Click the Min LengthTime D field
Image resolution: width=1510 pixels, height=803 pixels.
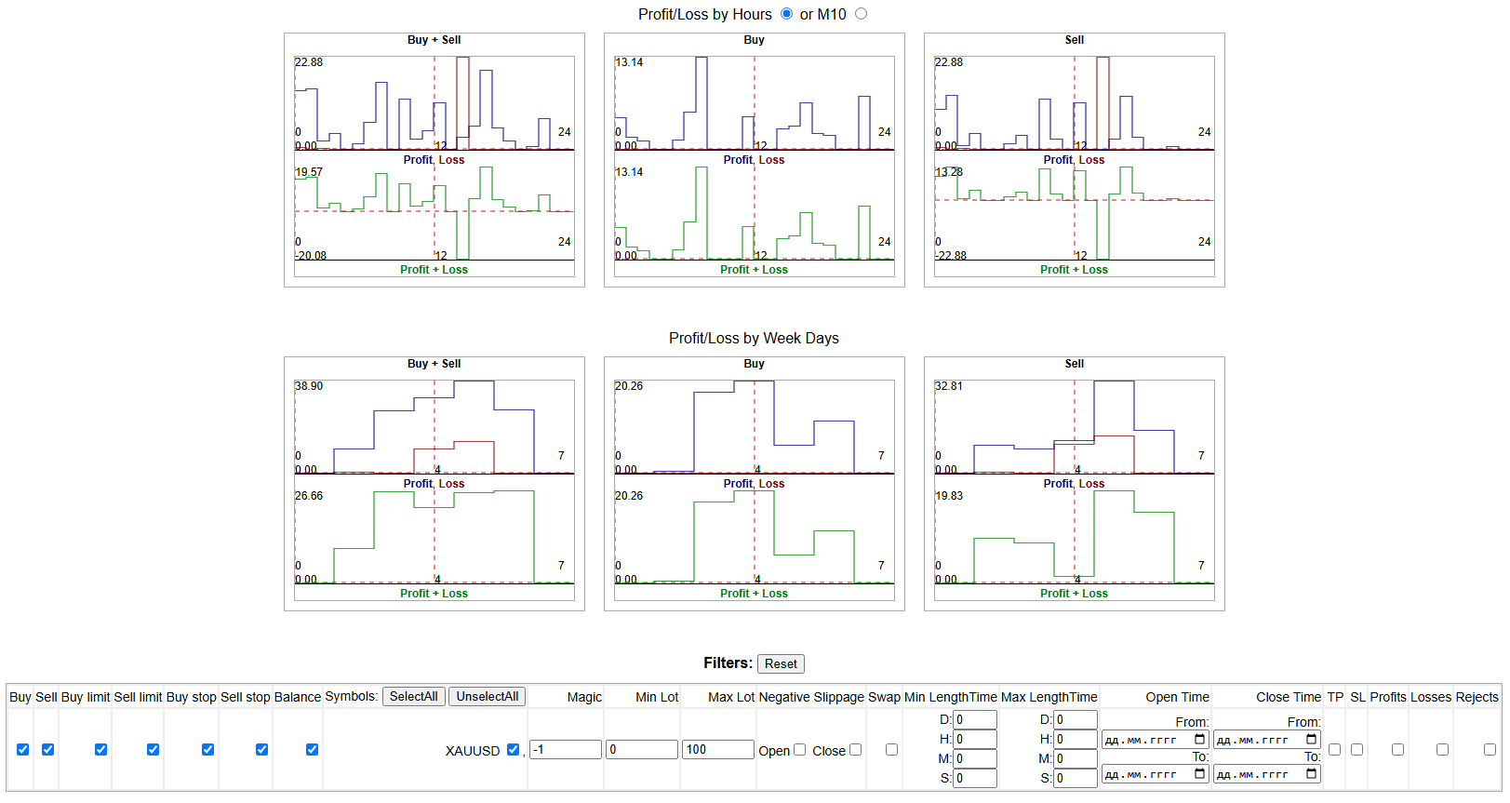pyautogui.click(x=975, y=719)
